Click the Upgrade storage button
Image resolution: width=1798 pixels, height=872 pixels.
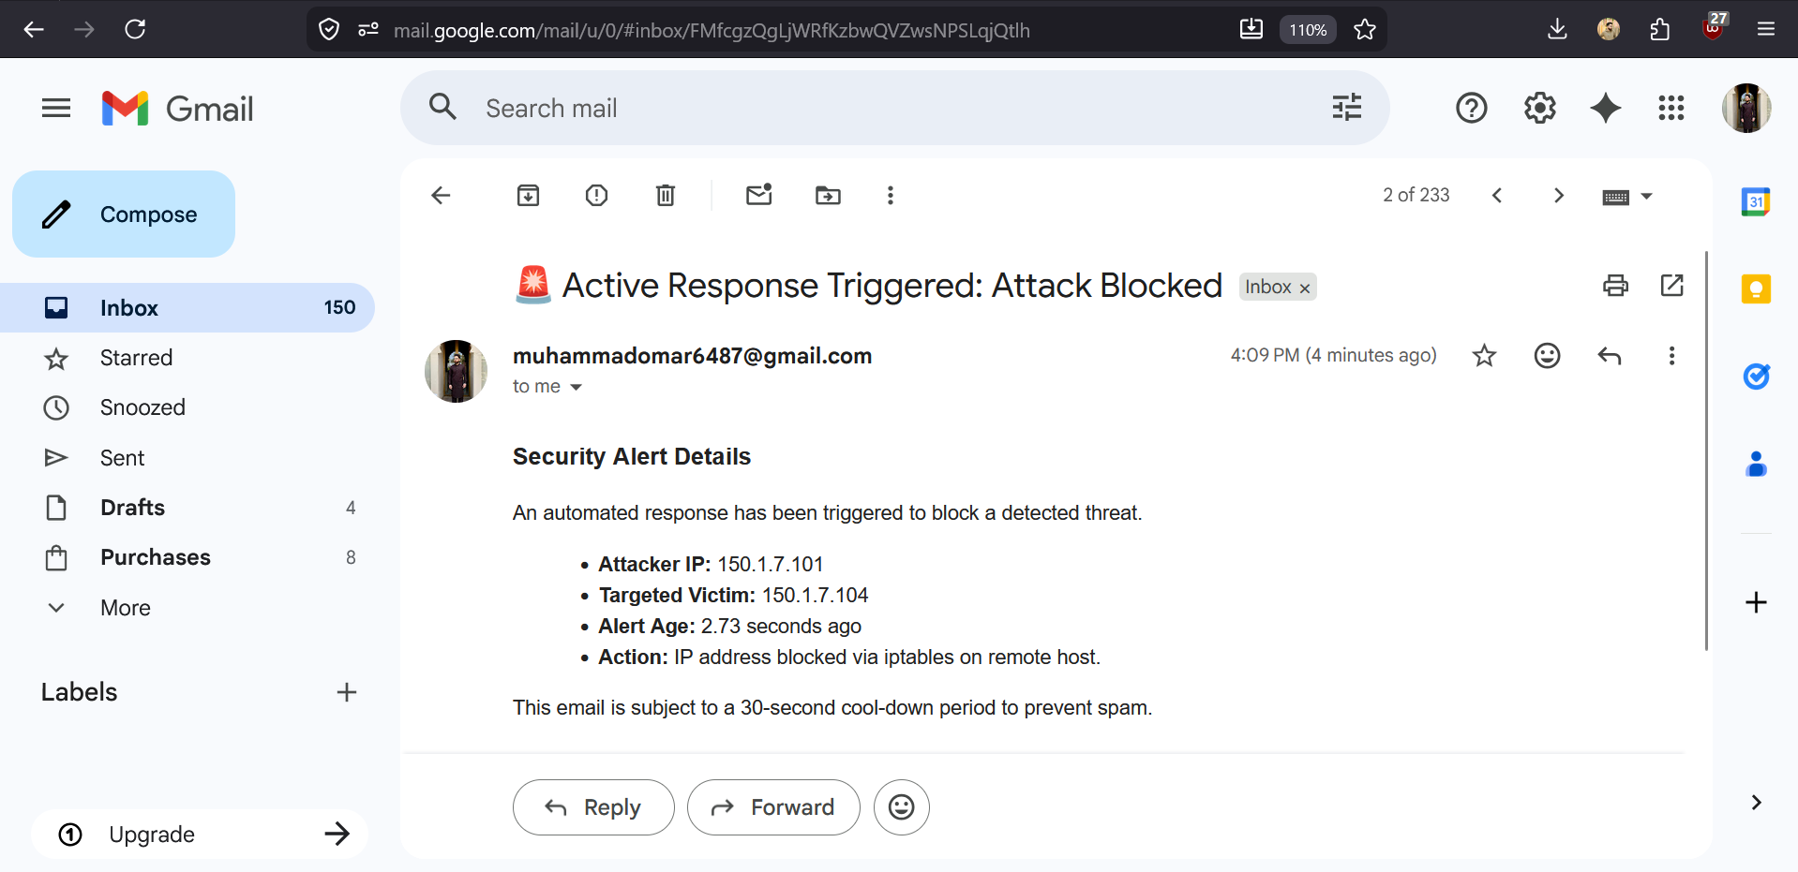click(x=200, y=834)
